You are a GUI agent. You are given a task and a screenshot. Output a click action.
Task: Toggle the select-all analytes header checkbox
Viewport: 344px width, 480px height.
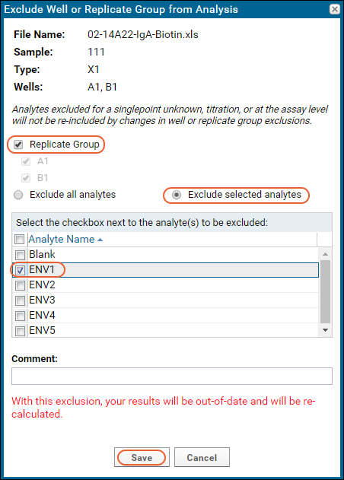point(20,239)
